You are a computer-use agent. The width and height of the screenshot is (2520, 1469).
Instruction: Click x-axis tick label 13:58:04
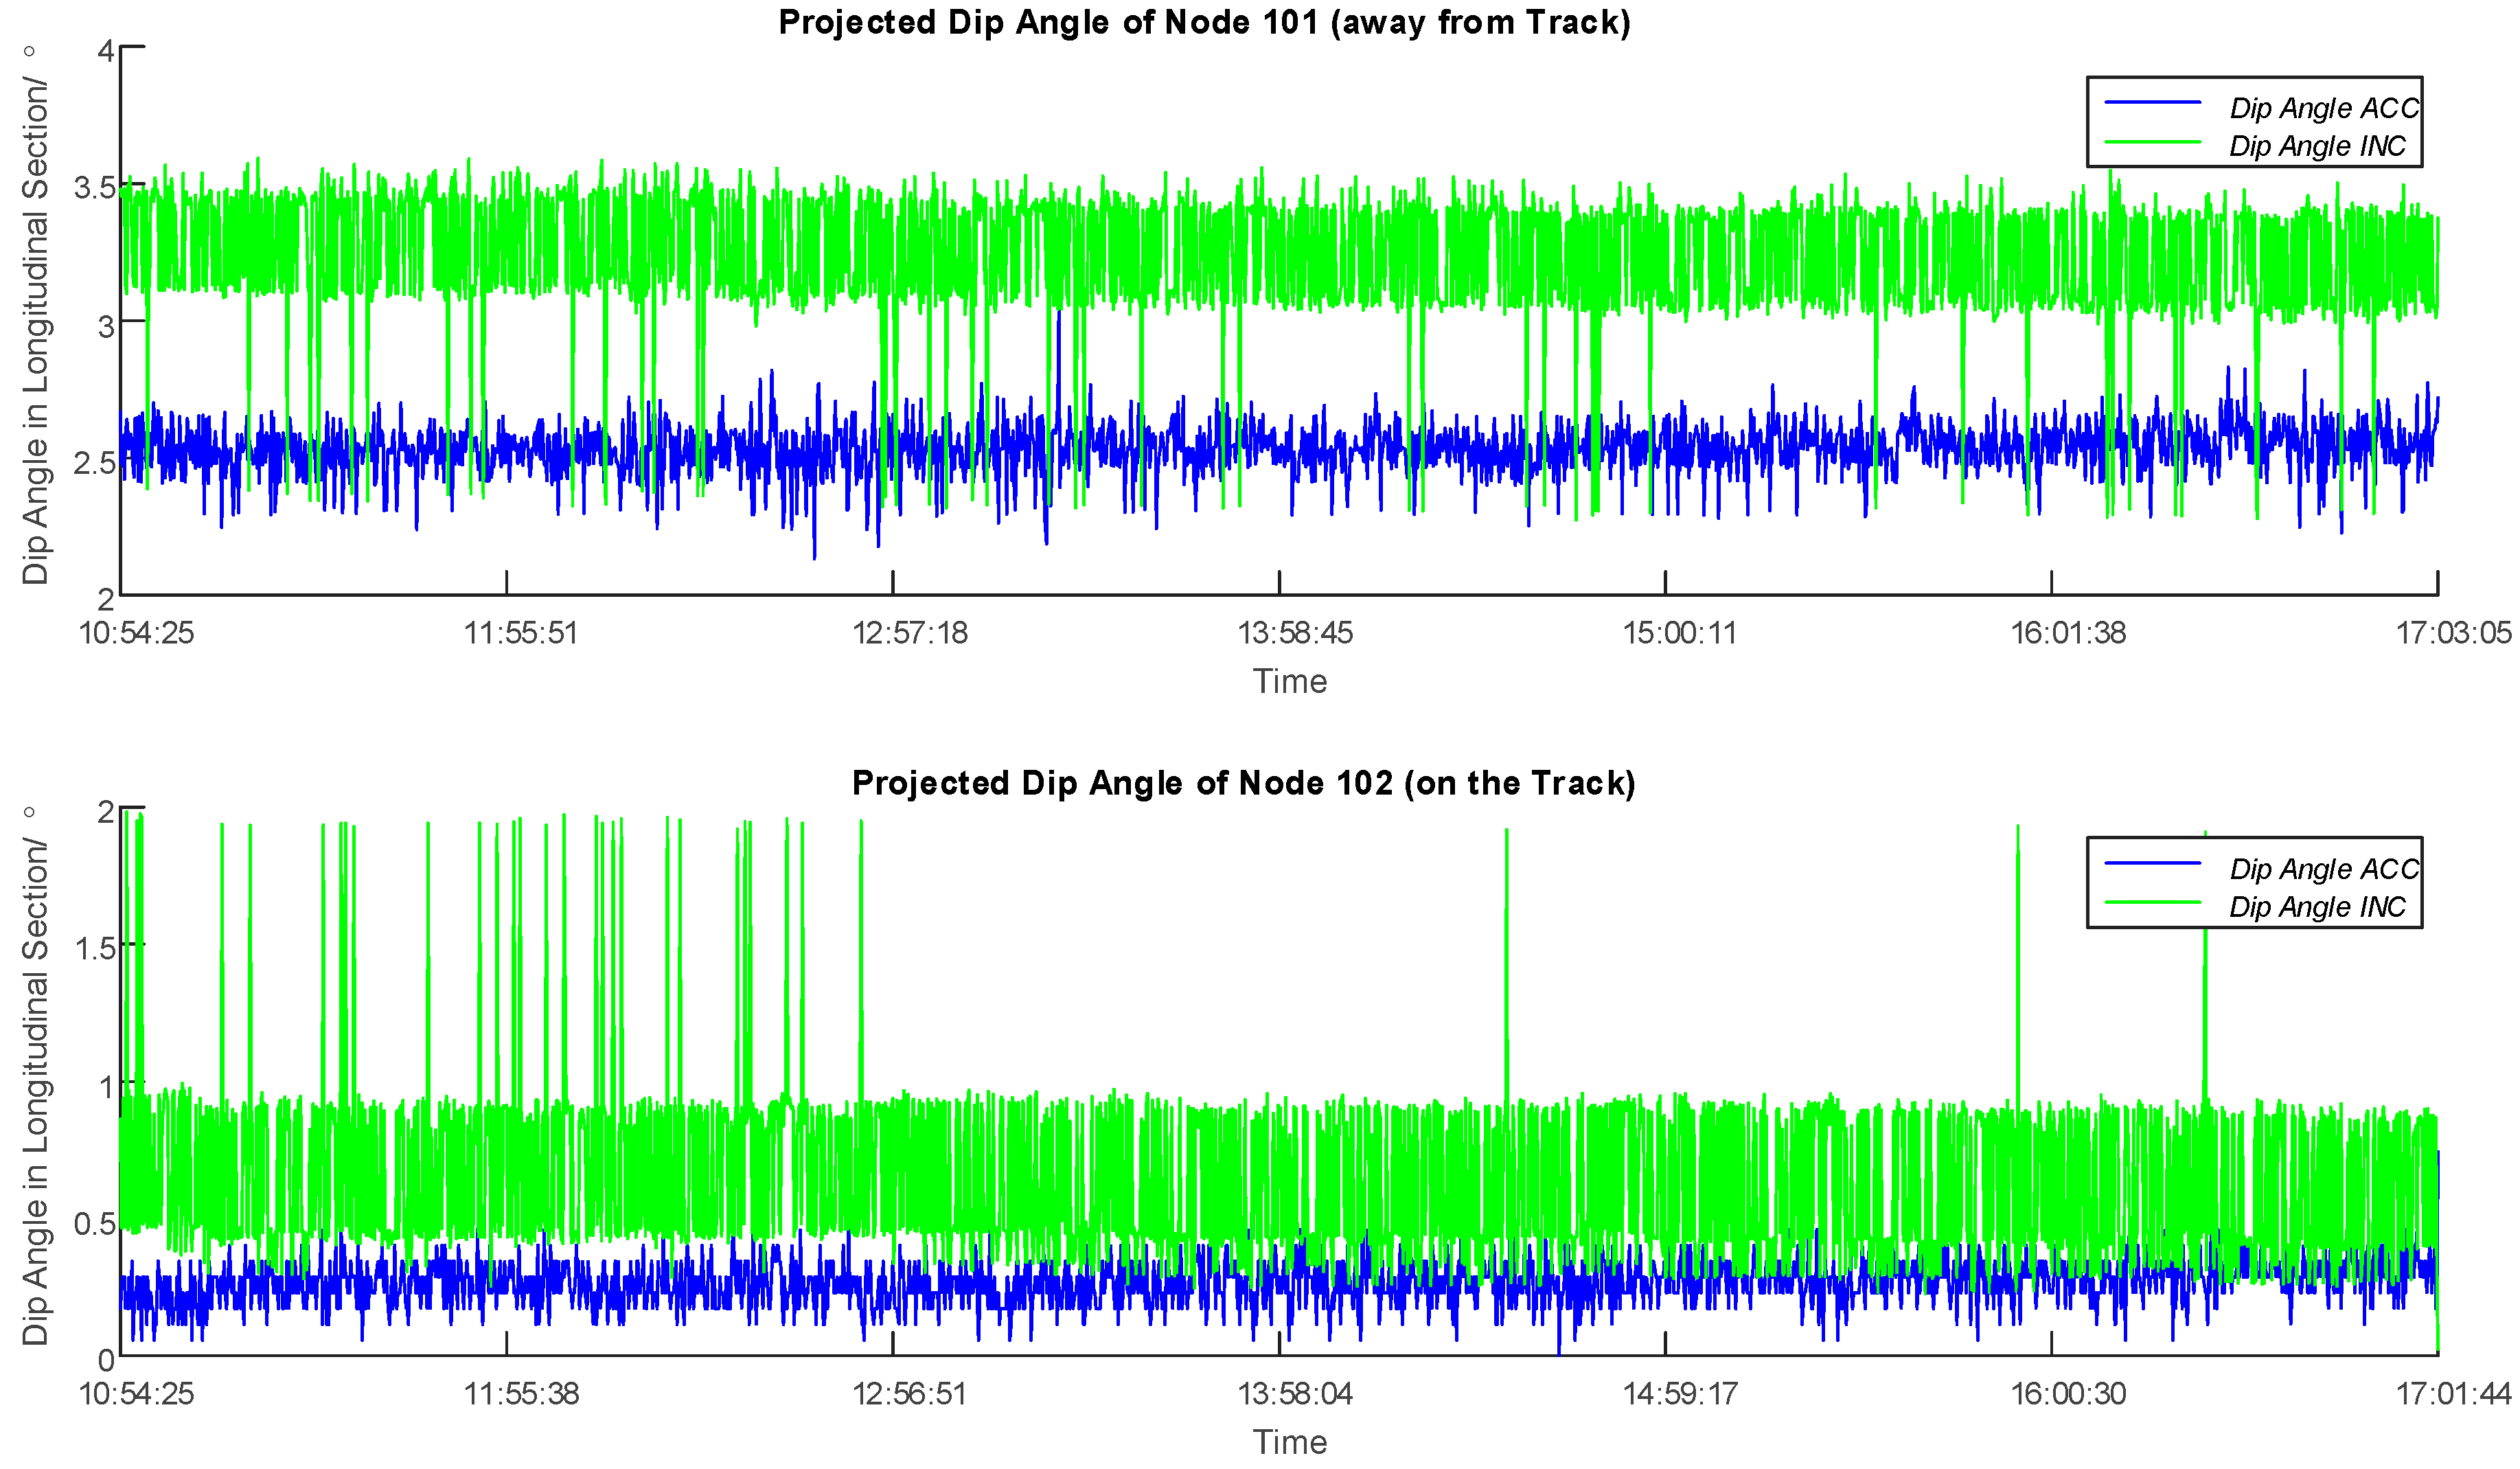[x=1295, y=1394]
